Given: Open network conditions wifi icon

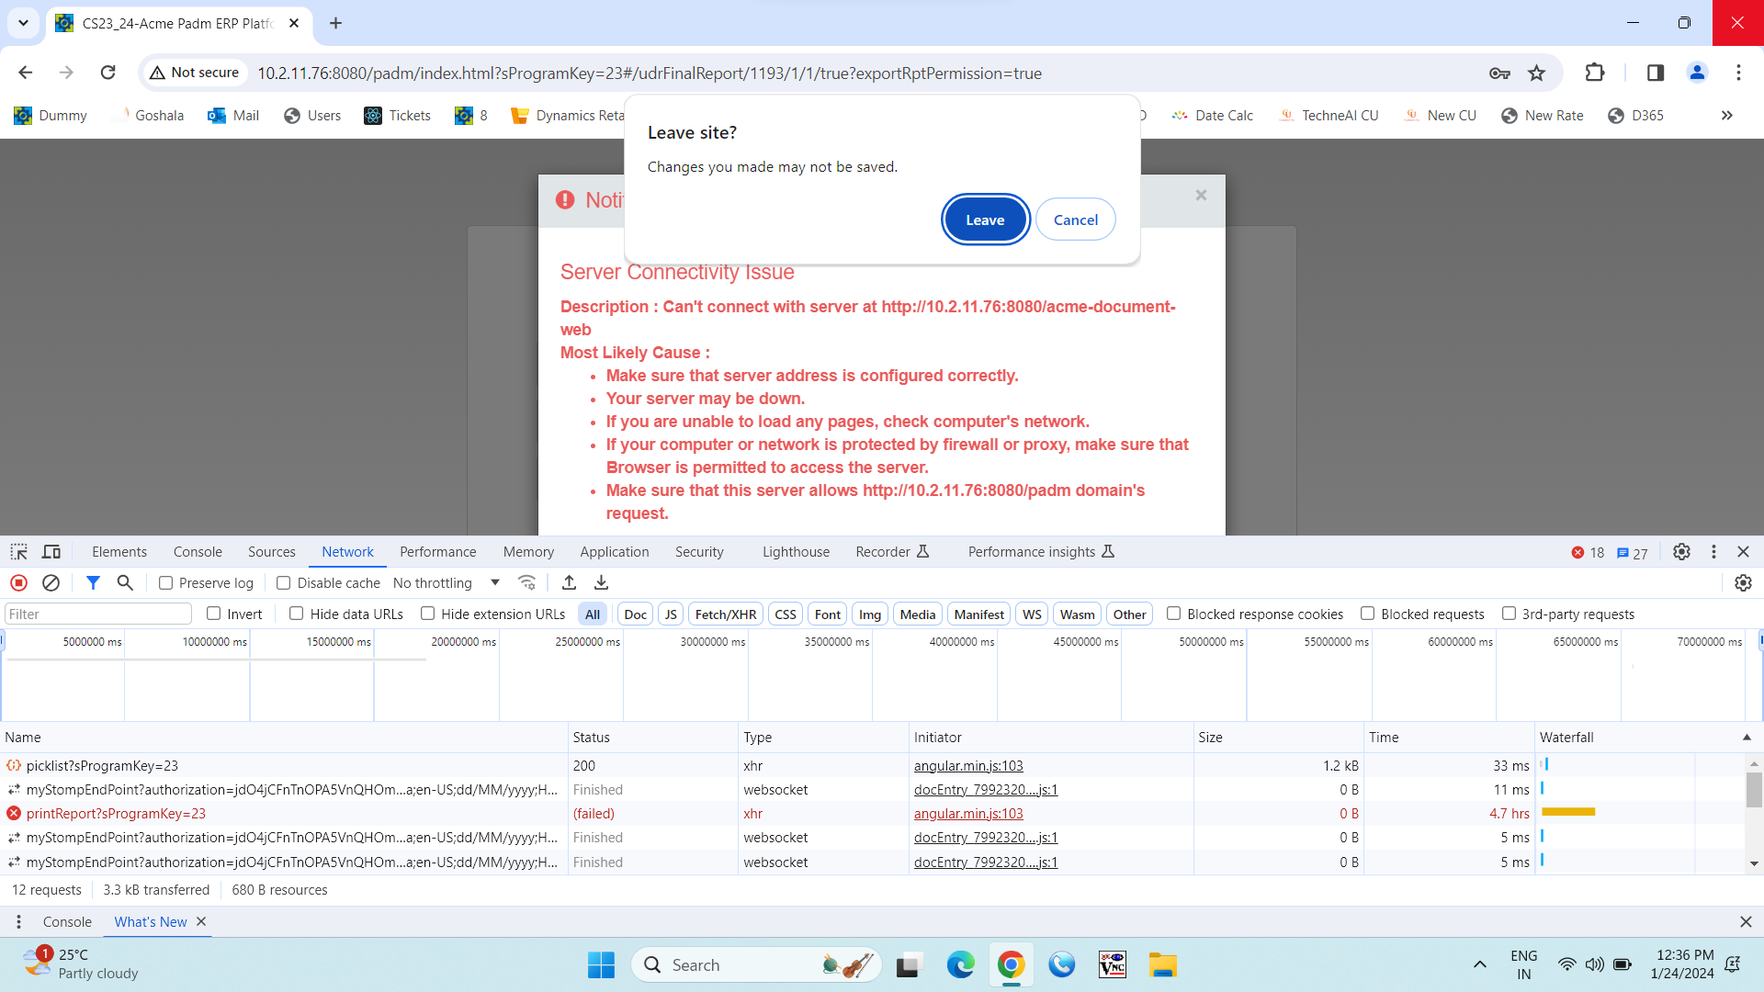Looking at the screenshot, I should (526, 583).
